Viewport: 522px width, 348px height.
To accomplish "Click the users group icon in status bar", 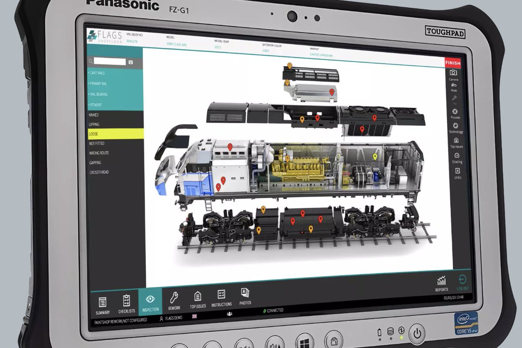I will tap(230, 313).
